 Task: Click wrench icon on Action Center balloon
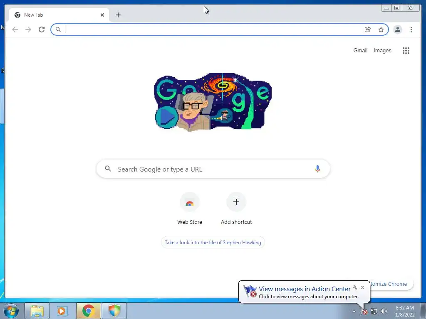pyautogui.click(x=354, y=287)
